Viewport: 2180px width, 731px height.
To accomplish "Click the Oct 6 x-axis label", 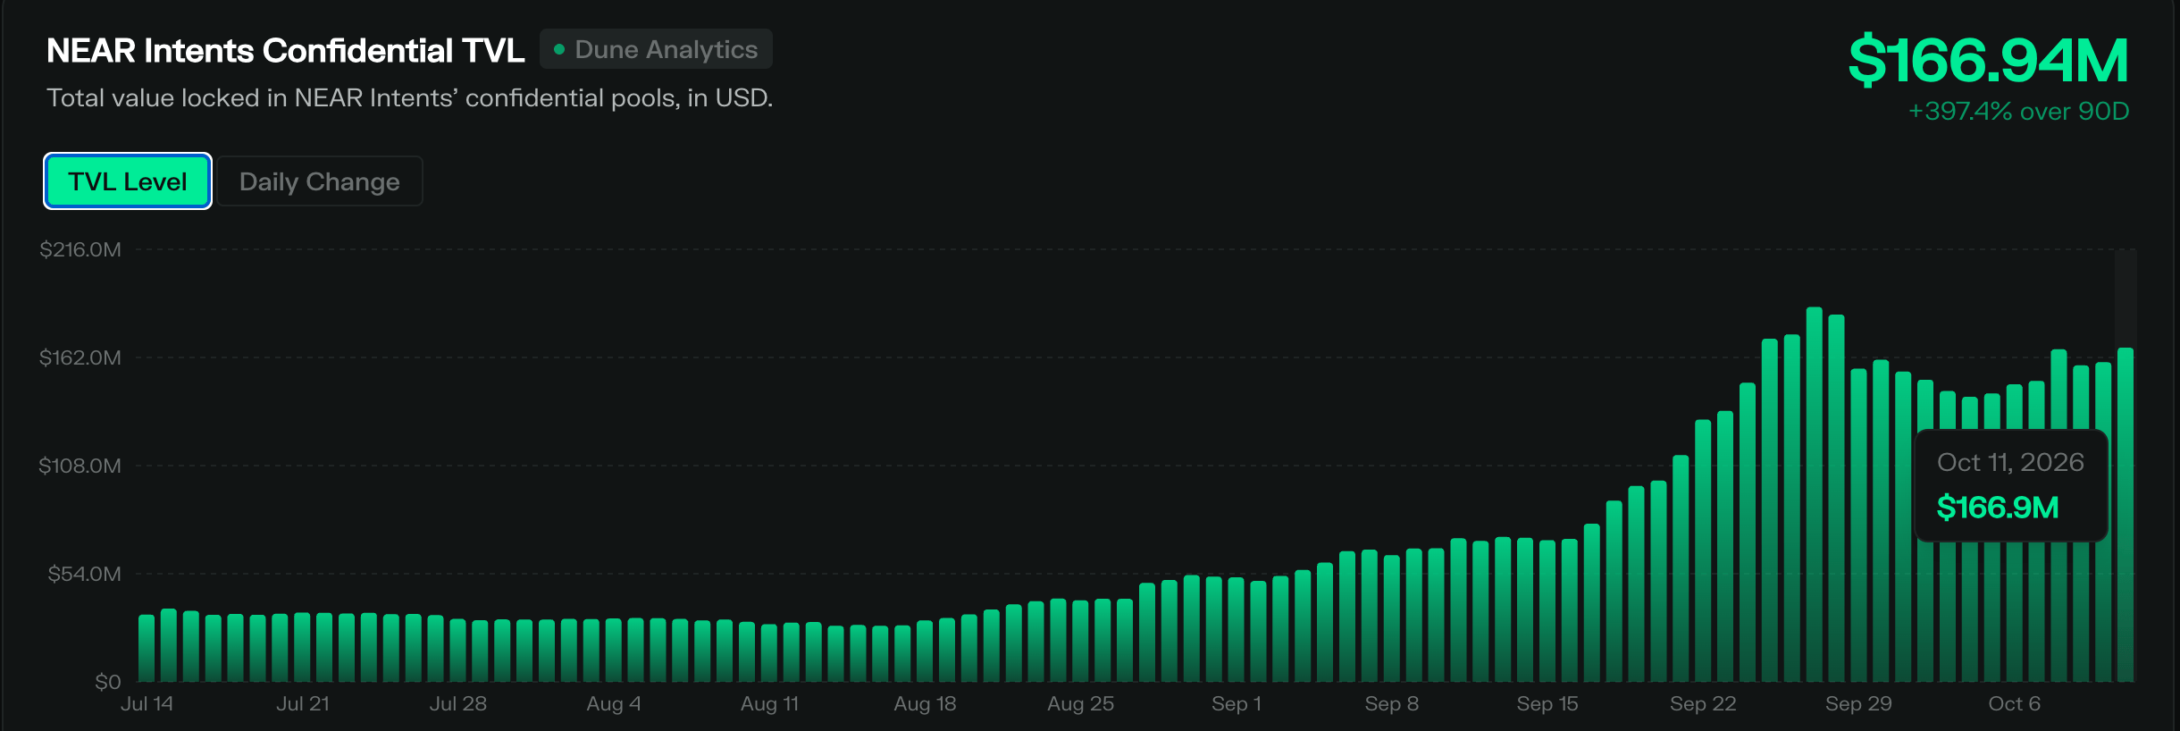I will tap(2015, 704).
